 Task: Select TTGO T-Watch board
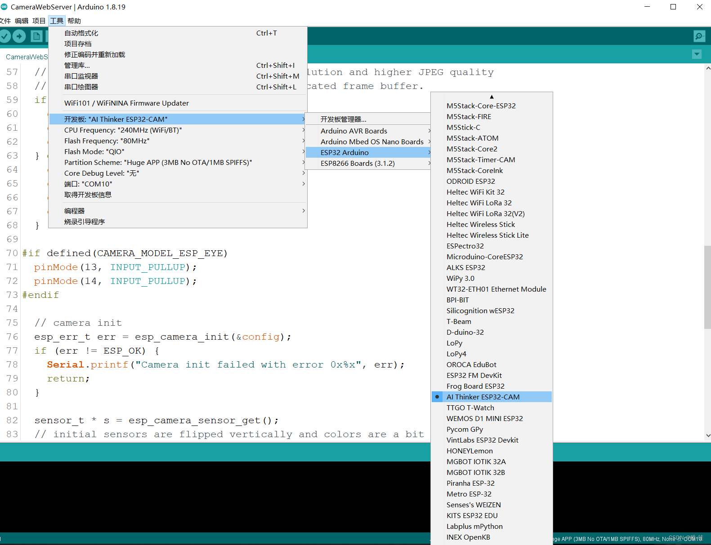pyautogui.click(x=491, y=408)
